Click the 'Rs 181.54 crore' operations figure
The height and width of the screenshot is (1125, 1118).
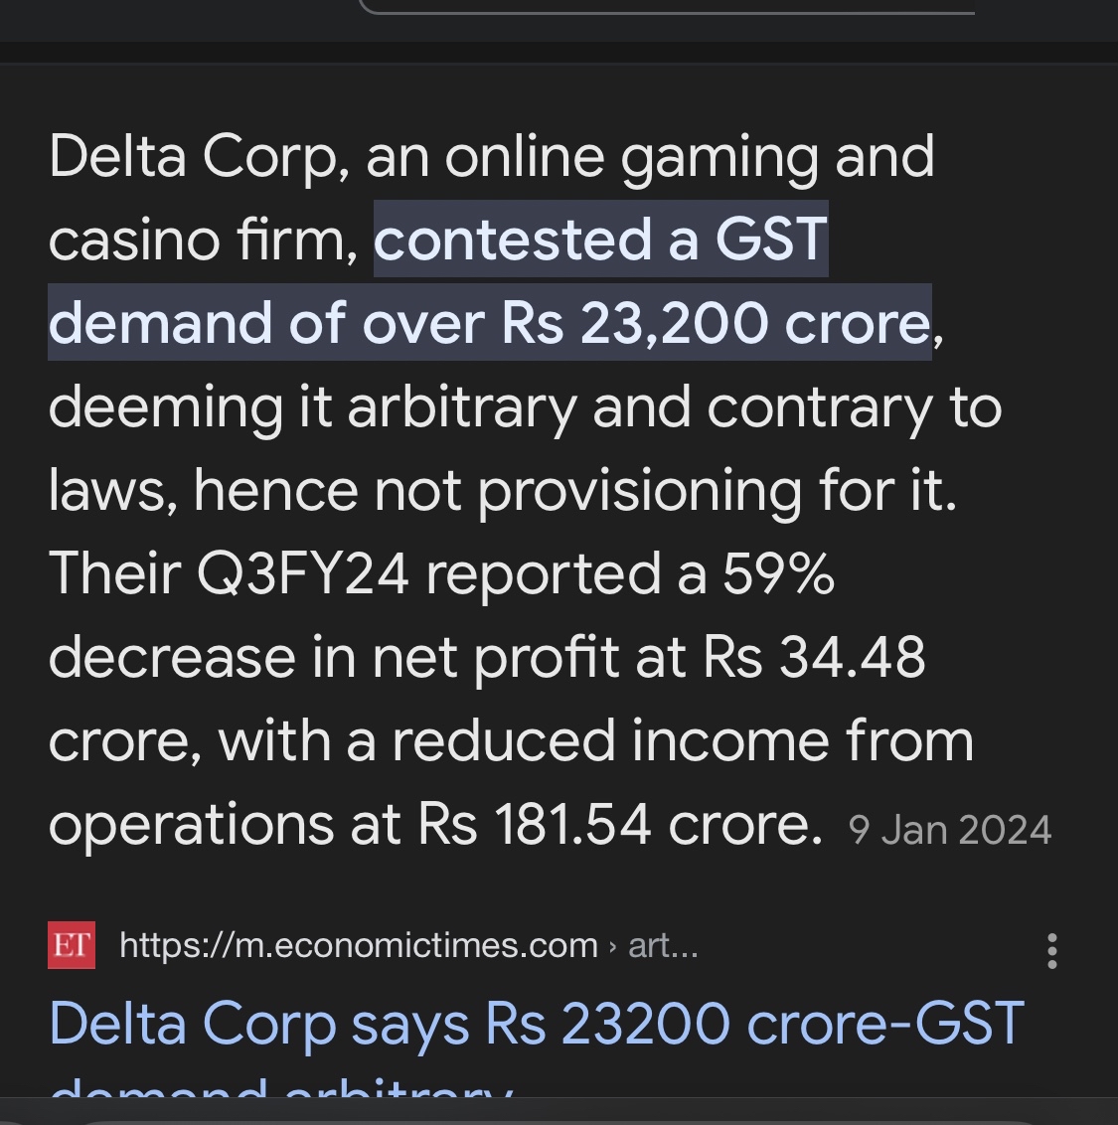(x=619, y=825)
